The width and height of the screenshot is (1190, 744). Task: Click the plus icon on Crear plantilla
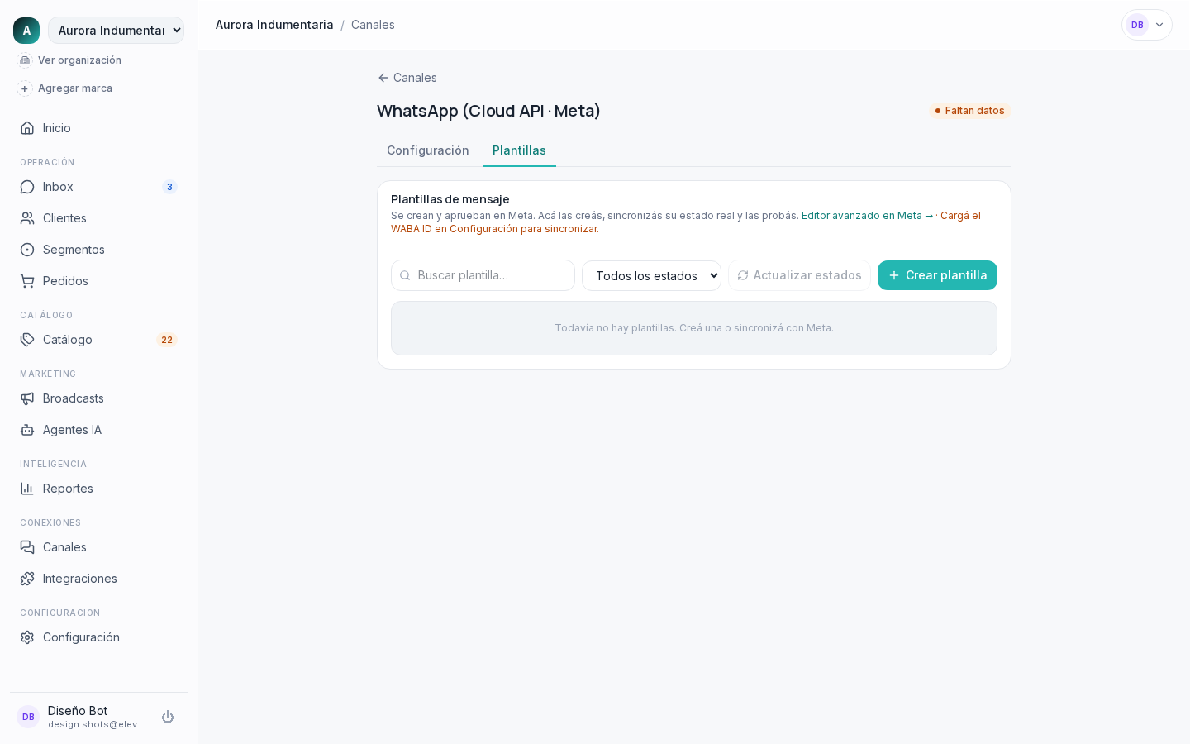pos(894,275)
